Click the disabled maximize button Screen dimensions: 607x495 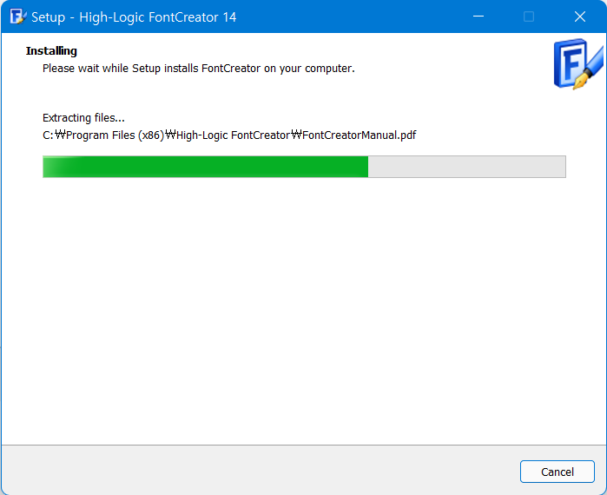point(529,16)
